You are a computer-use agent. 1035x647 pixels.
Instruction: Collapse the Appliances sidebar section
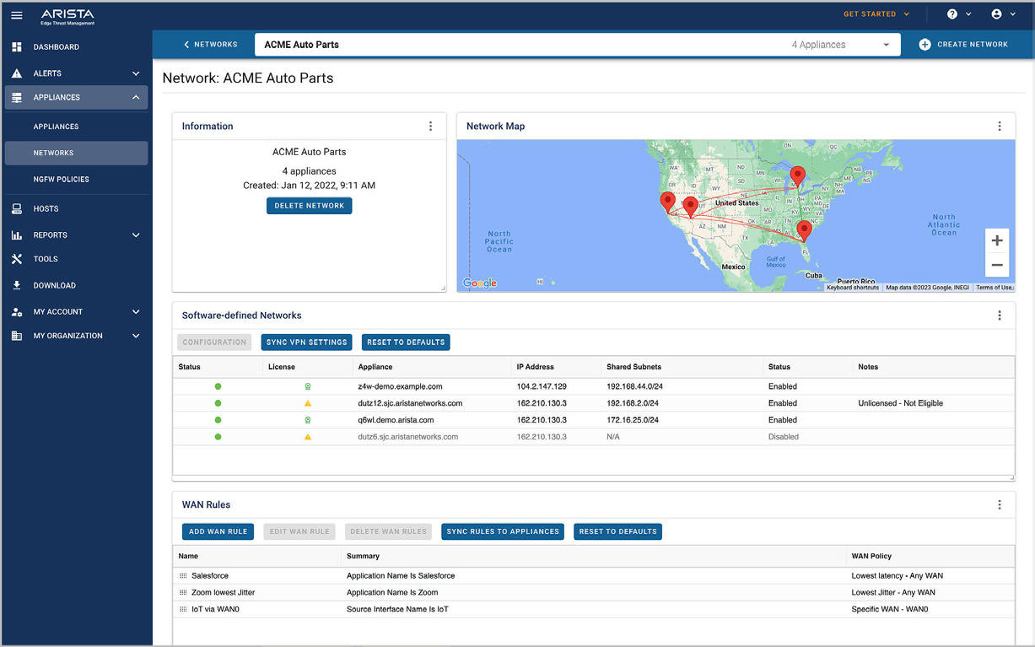click(x=136, y=98)
